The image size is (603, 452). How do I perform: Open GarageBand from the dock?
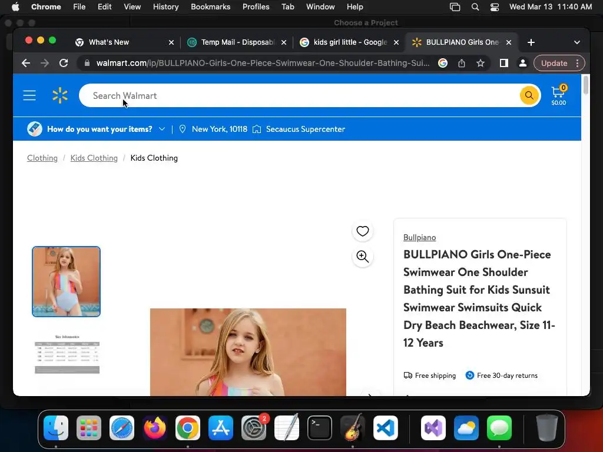(353, 428)
